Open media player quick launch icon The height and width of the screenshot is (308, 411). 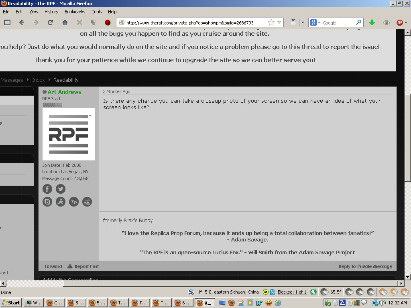click(250, 303)
